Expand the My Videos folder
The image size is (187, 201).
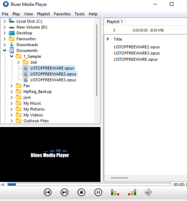[x=12, y=115]
